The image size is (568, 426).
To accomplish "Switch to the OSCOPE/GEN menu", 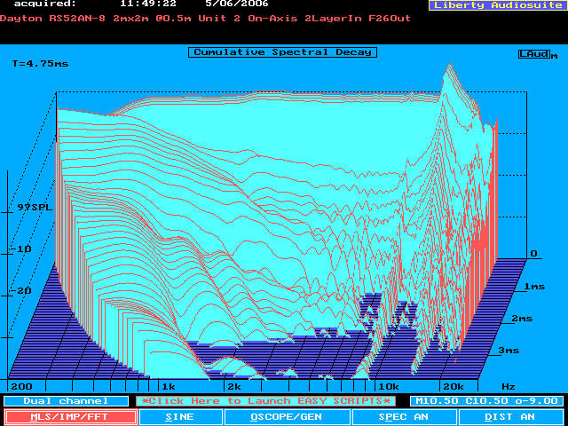I will pos(286,416).
